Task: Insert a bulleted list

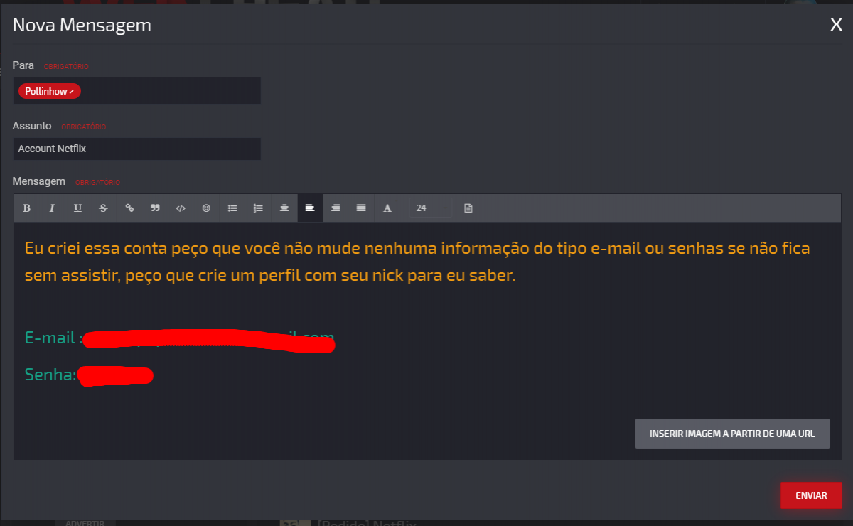Action: [232, 208]
